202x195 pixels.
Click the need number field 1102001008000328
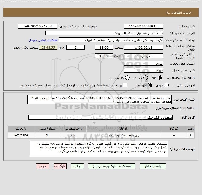[x=144, y=26]
